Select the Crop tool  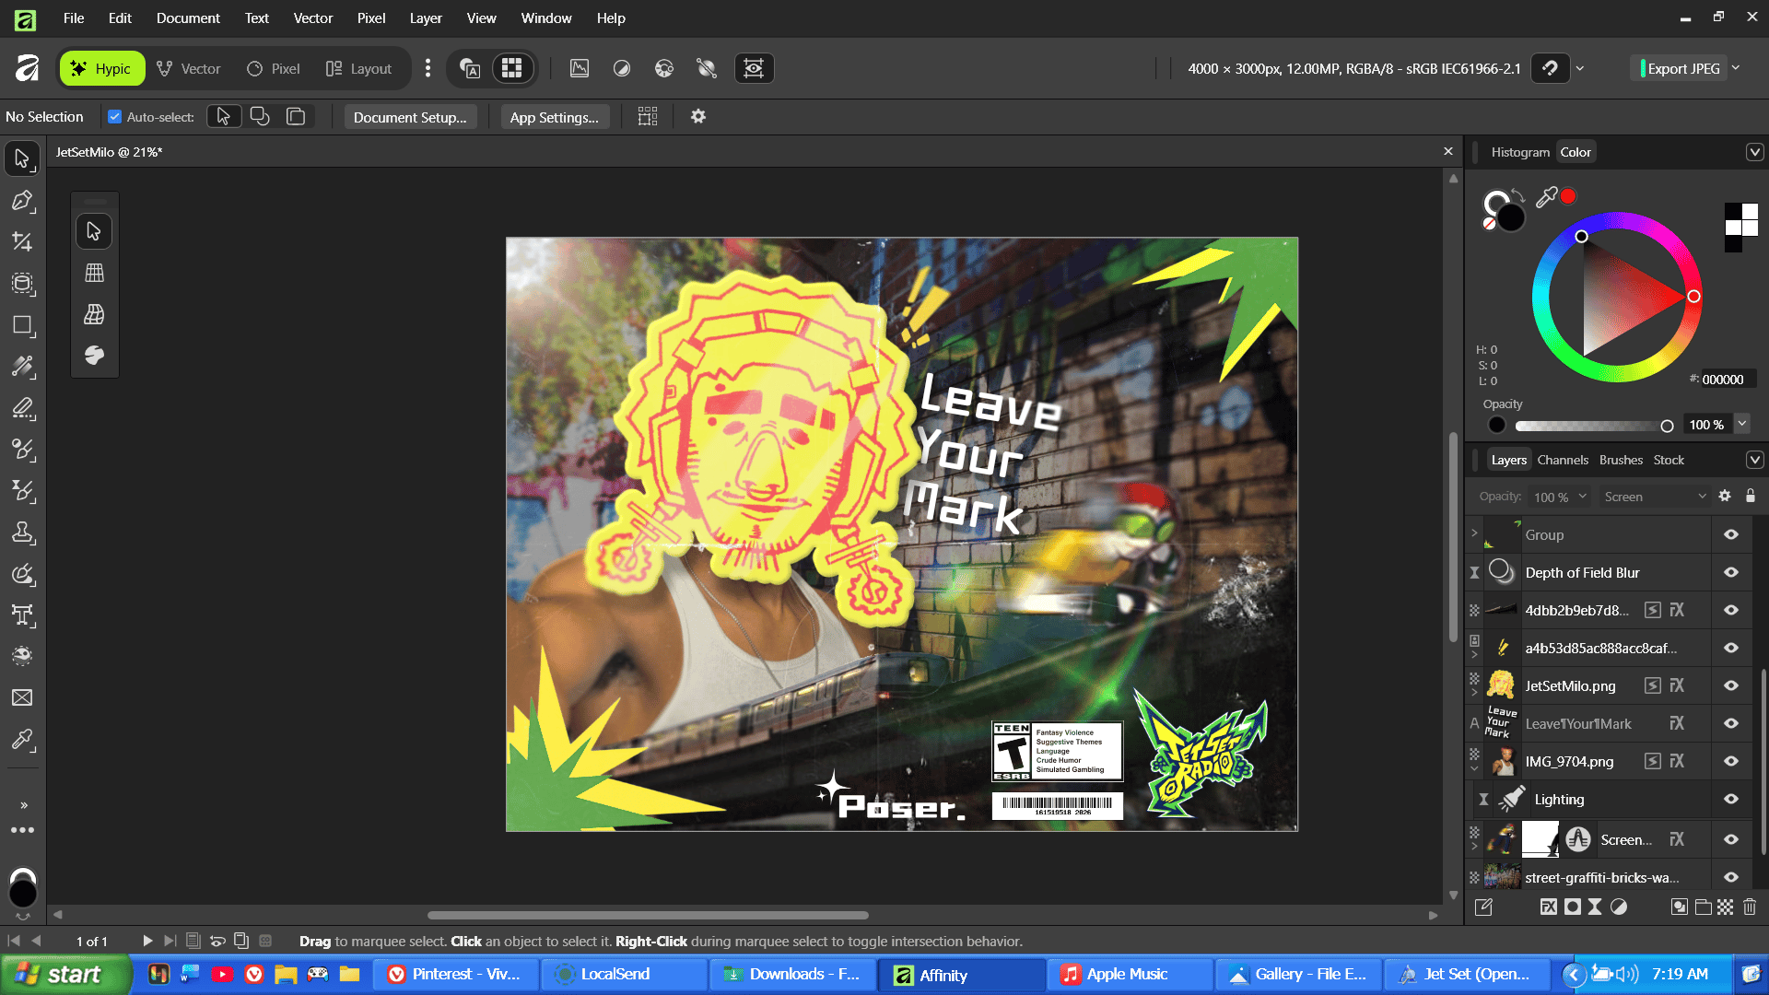(x=22, y=241)
